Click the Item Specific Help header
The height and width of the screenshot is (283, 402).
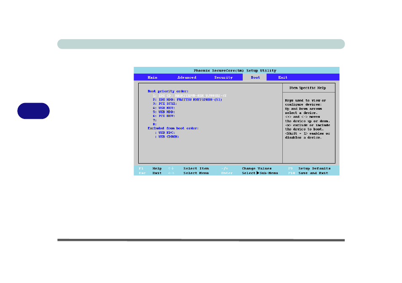[x=307, y=88]
